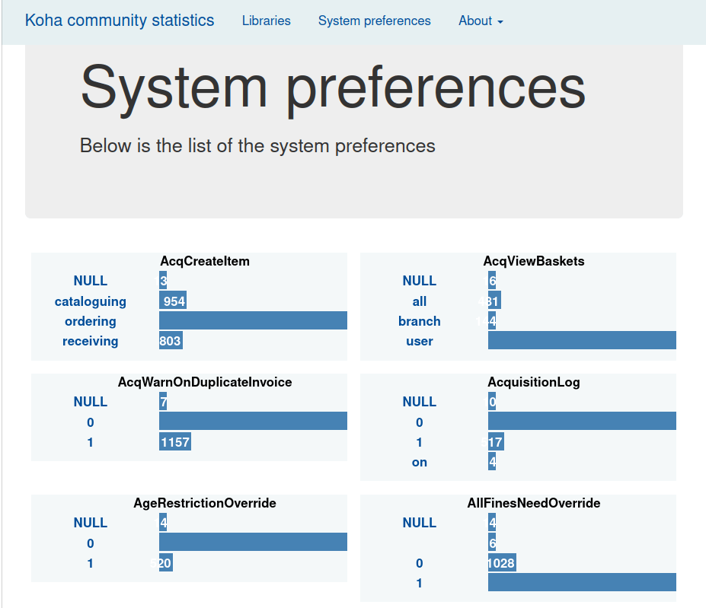The height and width of the screenshot is (608, 706).
Task: Select the 1028 bar in AllFinesNeedOverride
Action: pos(502,562)
